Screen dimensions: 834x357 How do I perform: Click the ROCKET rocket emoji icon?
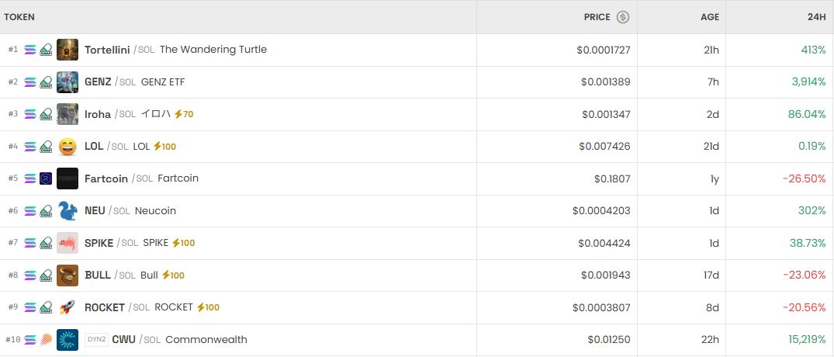pyautogui.click(x=67, y=307)
